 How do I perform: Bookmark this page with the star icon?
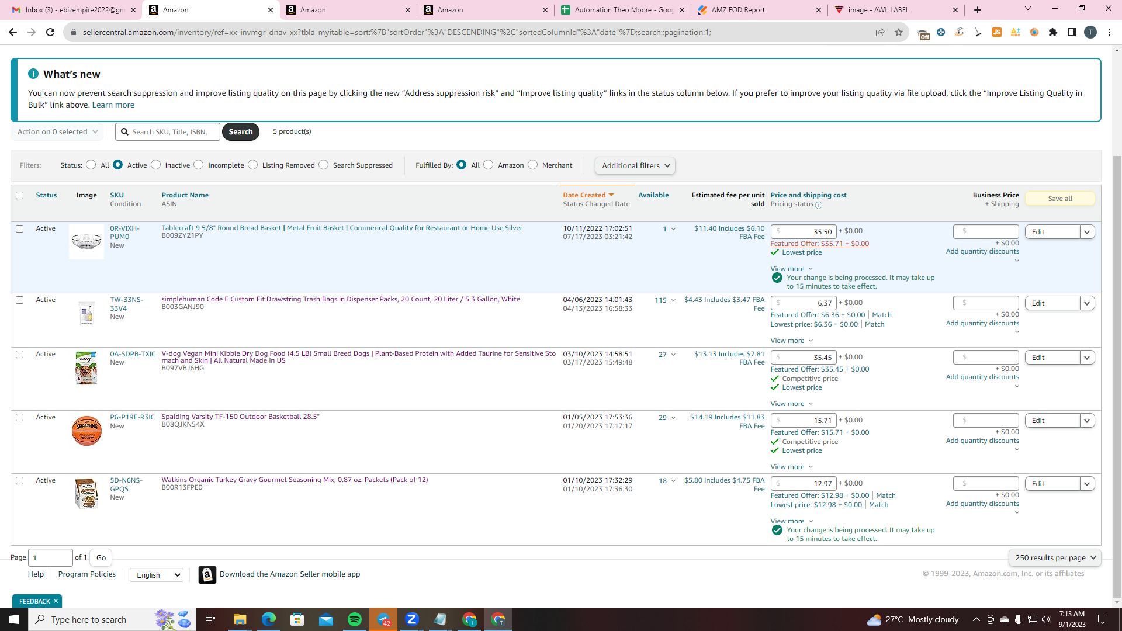(x=899, y=32)
